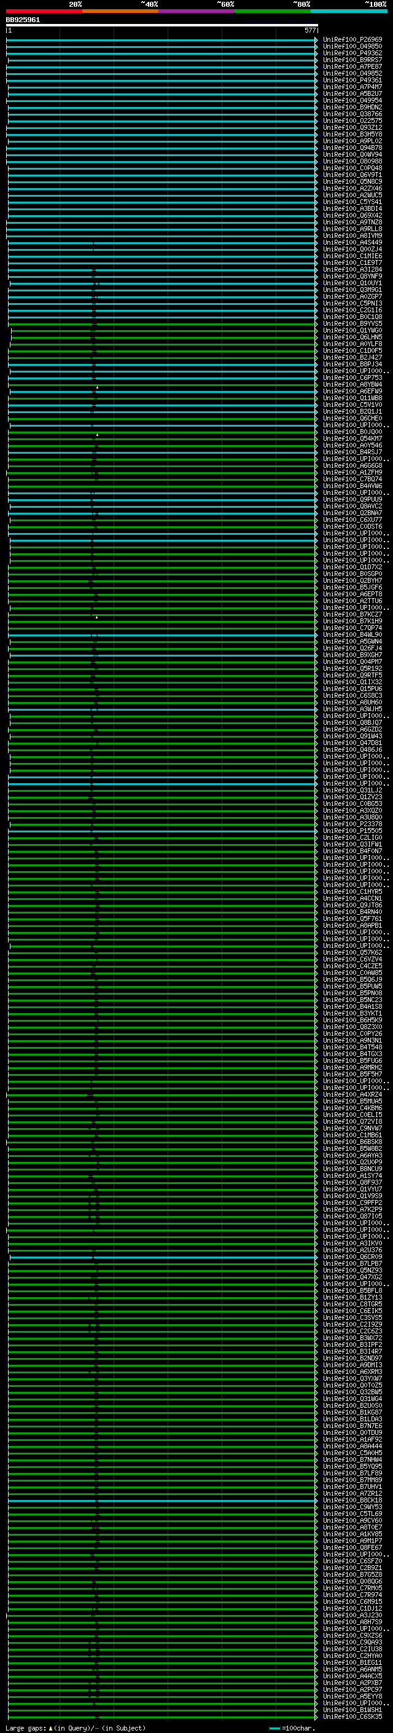
Task: Click hit UniRef100_C6XU77
Action: click(x=352, y=520)
